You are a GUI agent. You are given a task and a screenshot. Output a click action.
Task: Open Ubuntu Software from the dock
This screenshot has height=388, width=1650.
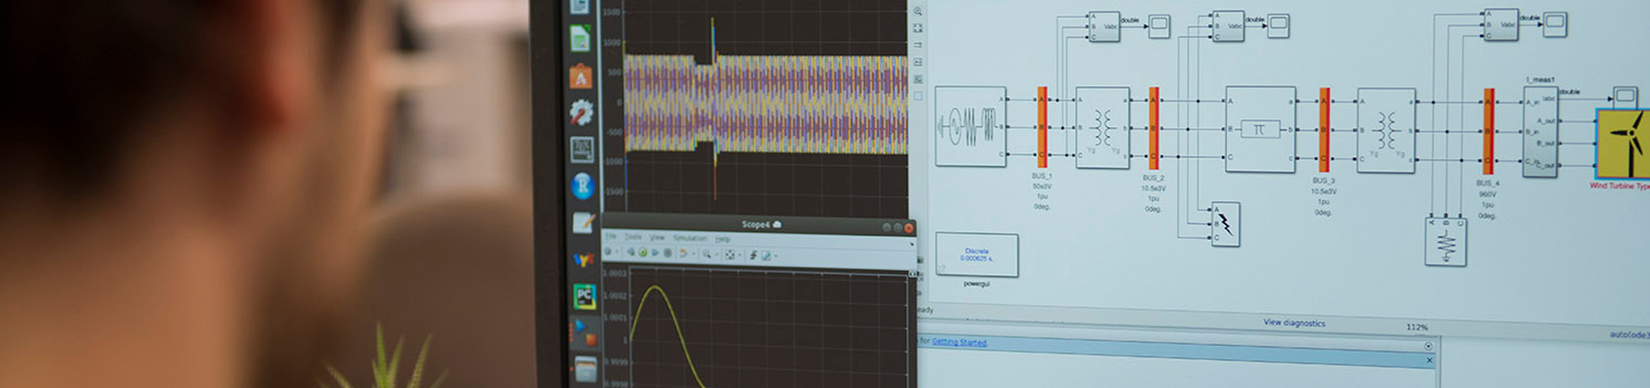click(581, 76)
